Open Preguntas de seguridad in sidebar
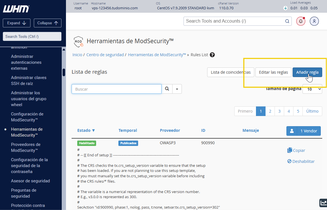Screen dimensions: 327x210 (24, 193)
